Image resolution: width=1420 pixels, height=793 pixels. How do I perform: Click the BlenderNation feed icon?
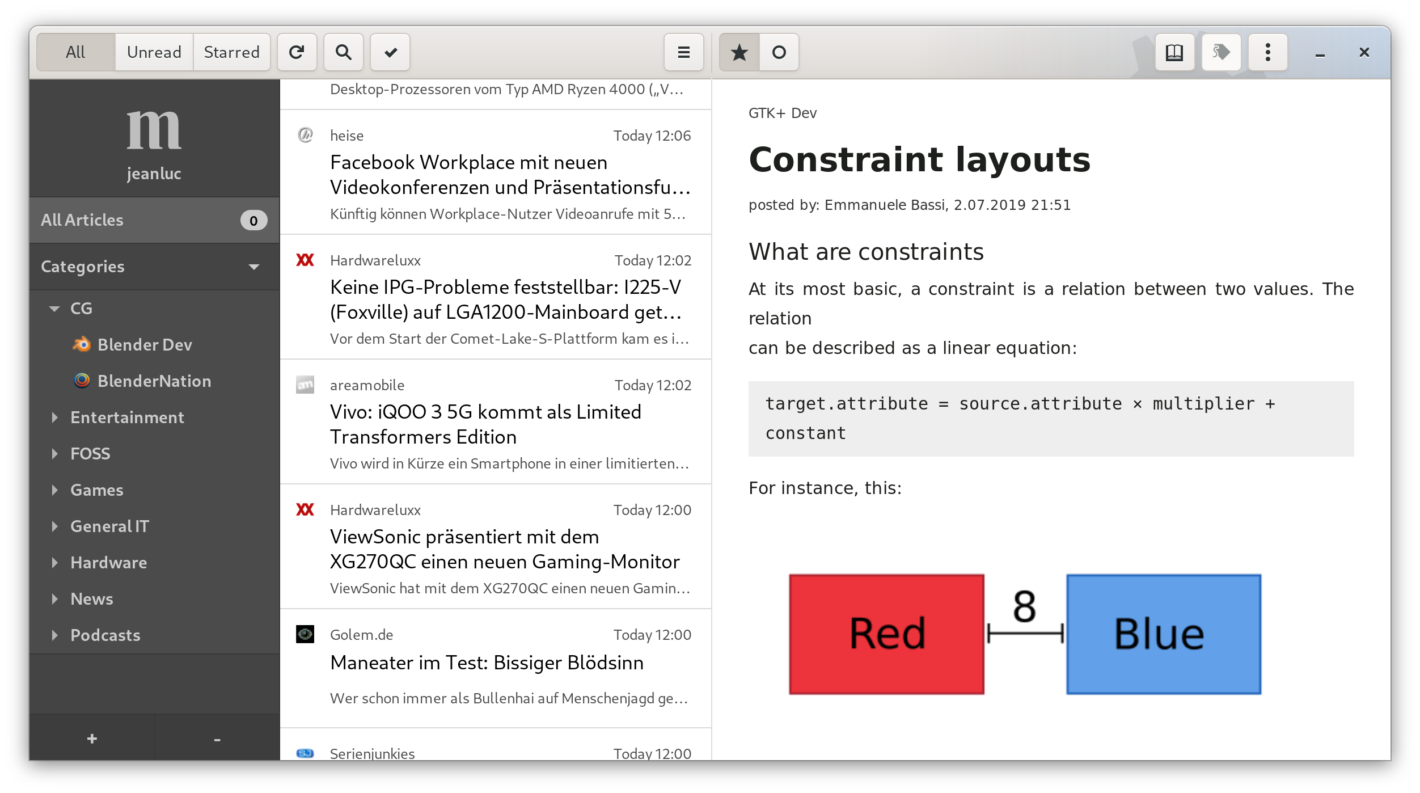[82, 381]
